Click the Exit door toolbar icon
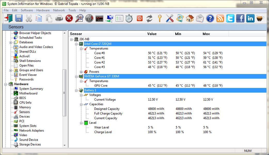 tap(9, 18)
